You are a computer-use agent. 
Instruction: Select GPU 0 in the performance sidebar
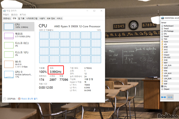coord(18,74)
